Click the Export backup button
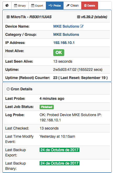Image resolution: width=113 pixels, height=173 pixels. coord(37,6)
